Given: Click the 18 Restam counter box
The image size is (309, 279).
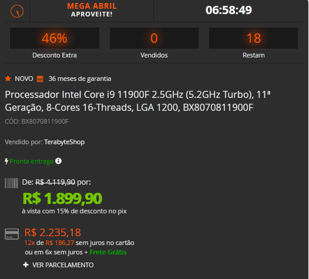Looking at the screenshot, I should coord(253,38).
